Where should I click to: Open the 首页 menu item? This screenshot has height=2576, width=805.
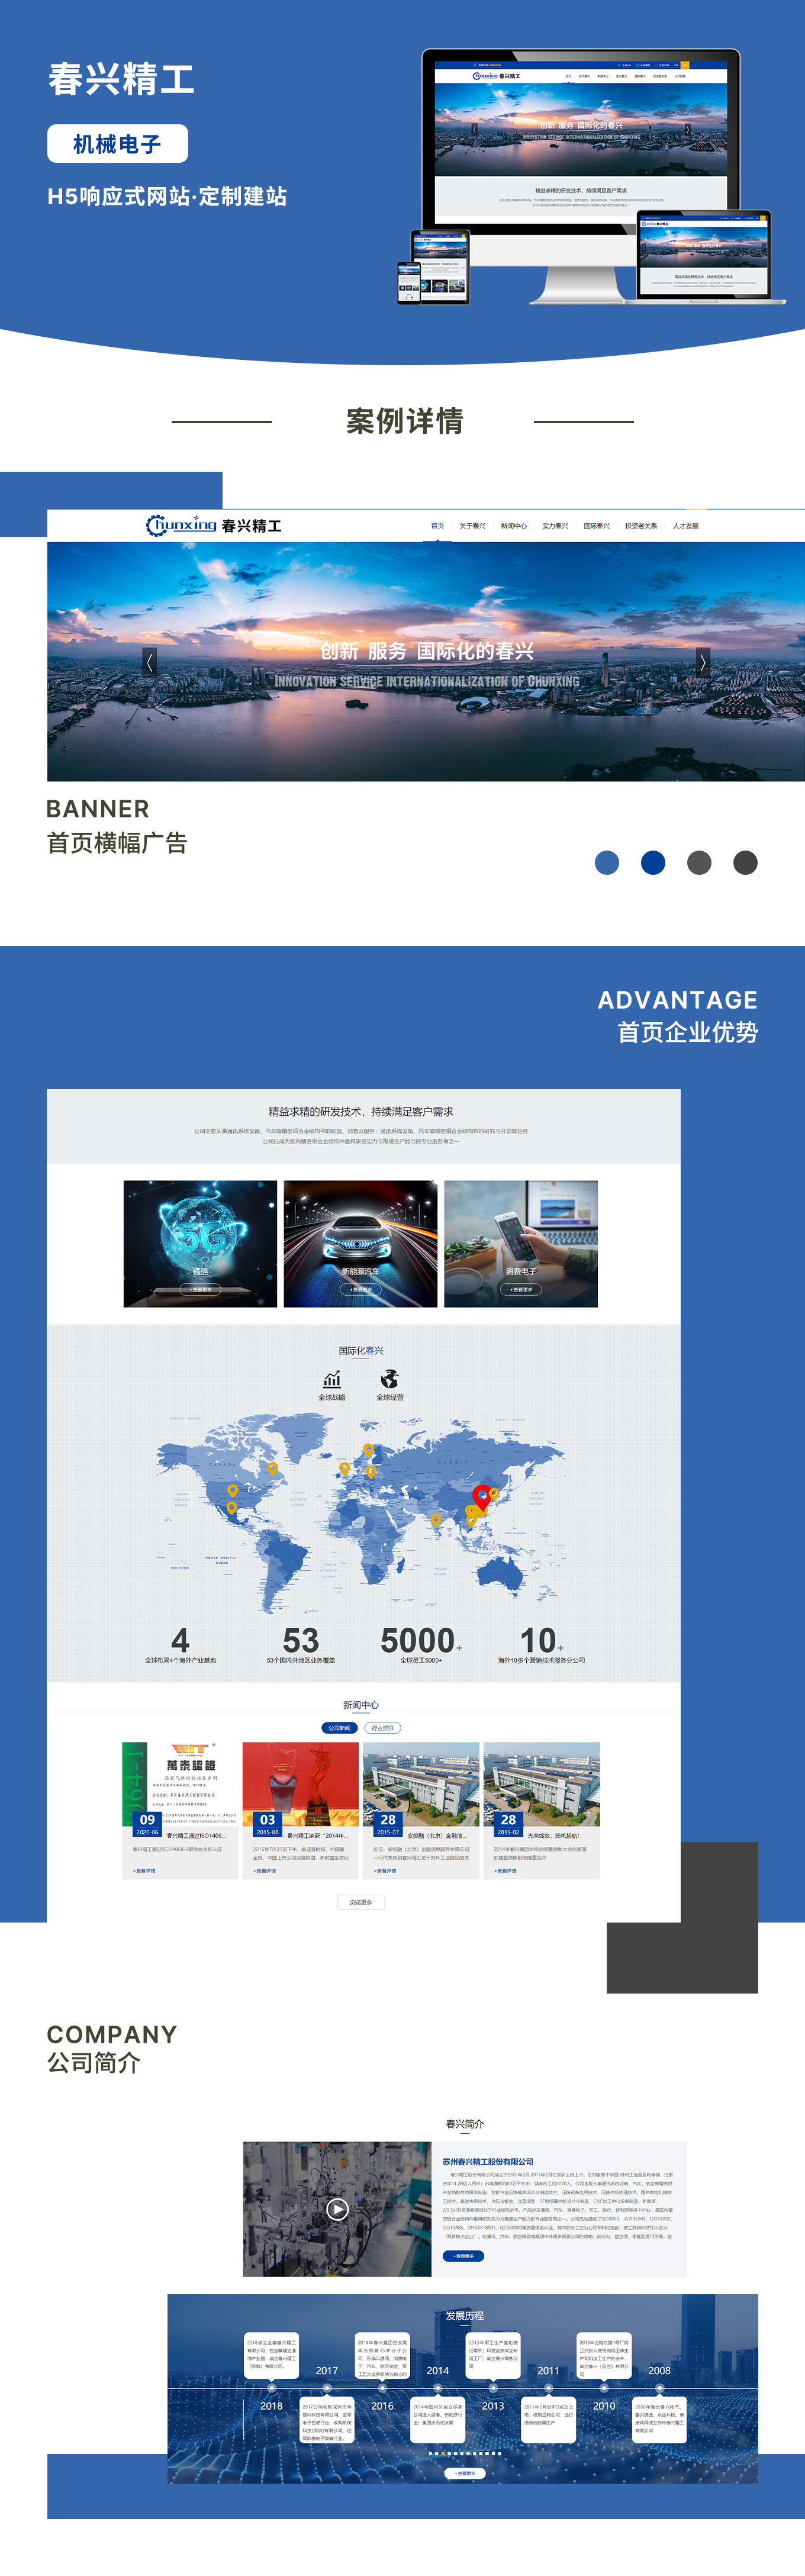pos(437,526)
